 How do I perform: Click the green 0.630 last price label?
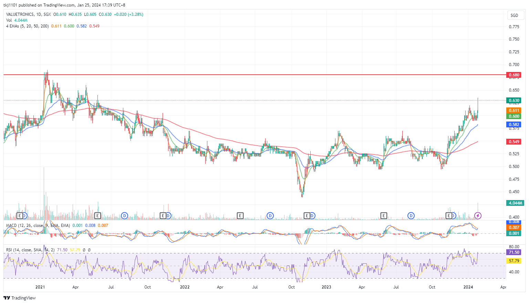coord(514,101)
